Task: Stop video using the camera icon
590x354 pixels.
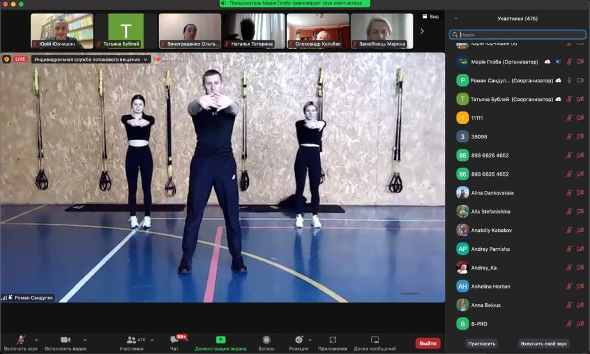Action: pyautogui.click(x=65, y=340)
